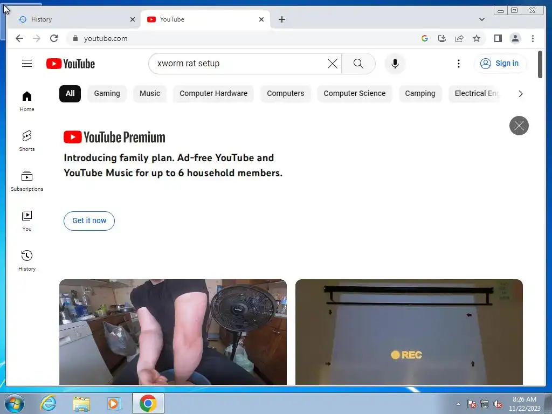This screenshot has height=414, width=552.
Task: Open History in the YouTube sidebar
Action: click(x=27, y=260)
